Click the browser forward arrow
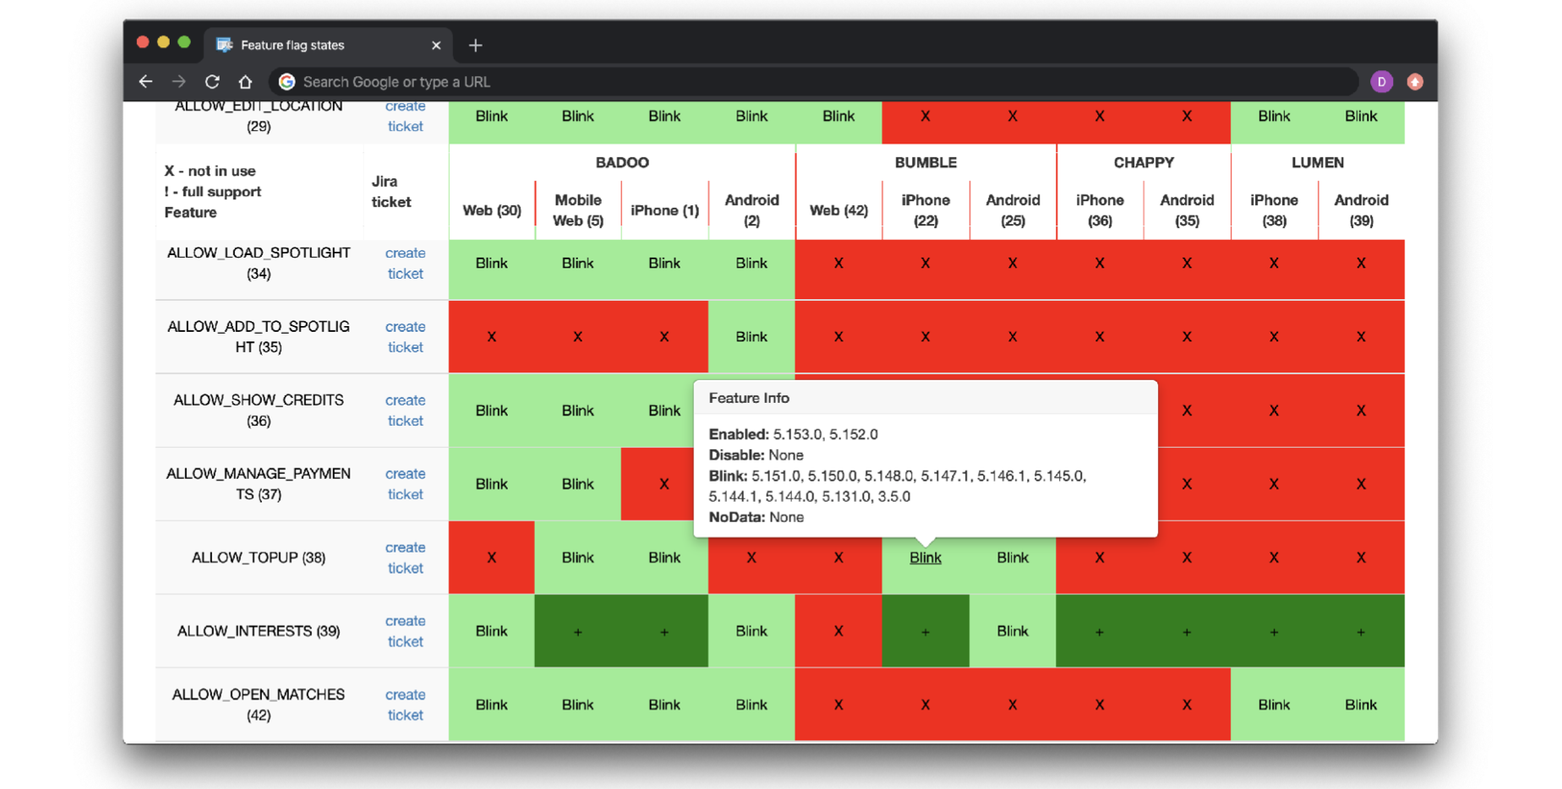 [x=178, y=82]
